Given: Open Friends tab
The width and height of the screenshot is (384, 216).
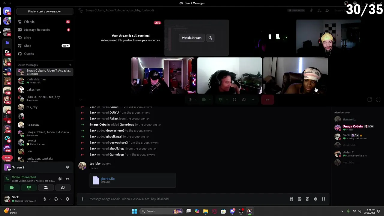Looking at the screenshot, I should coord(45,22).
